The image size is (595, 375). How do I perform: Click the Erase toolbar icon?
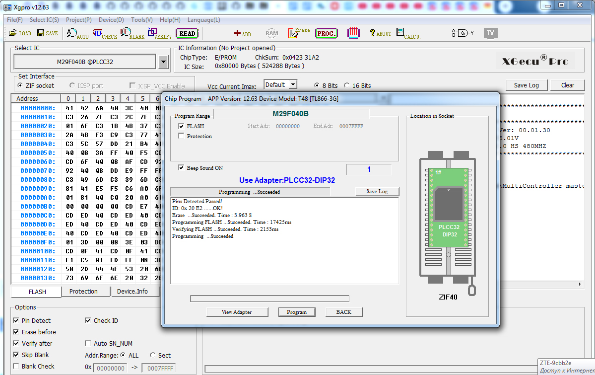pos(299,33)
